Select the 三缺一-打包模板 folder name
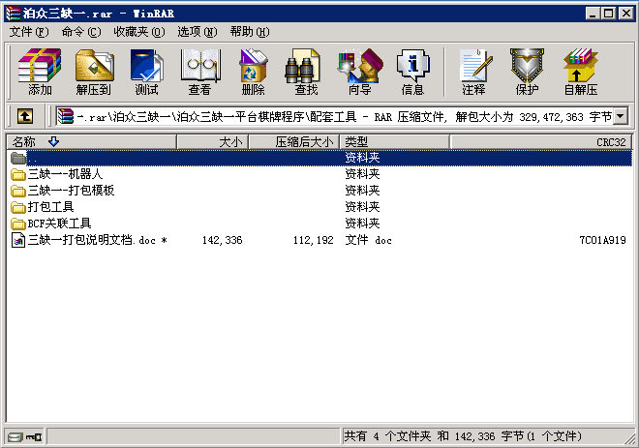The image size is (639, 448). click(71, 191)
